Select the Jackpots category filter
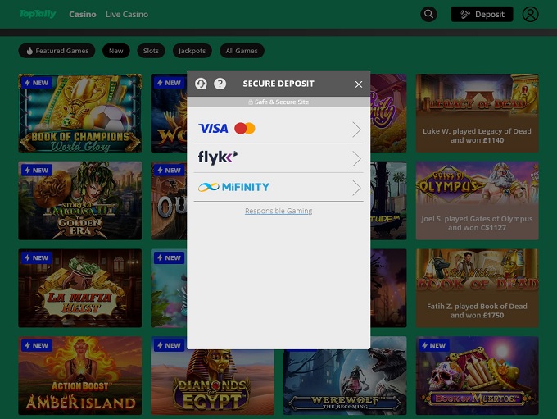The width and height of the screenshot is (557, 419). click(192, 51)
